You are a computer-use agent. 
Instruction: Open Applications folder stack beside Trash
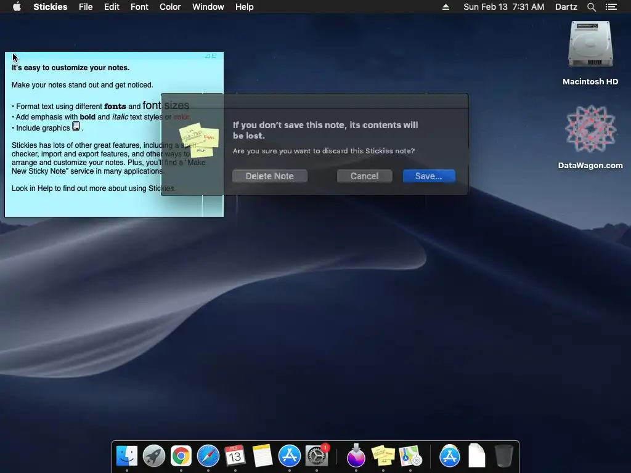tap(449, 456)
